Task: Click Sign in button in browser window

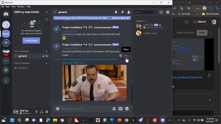Action: click(x=200, y=8)
